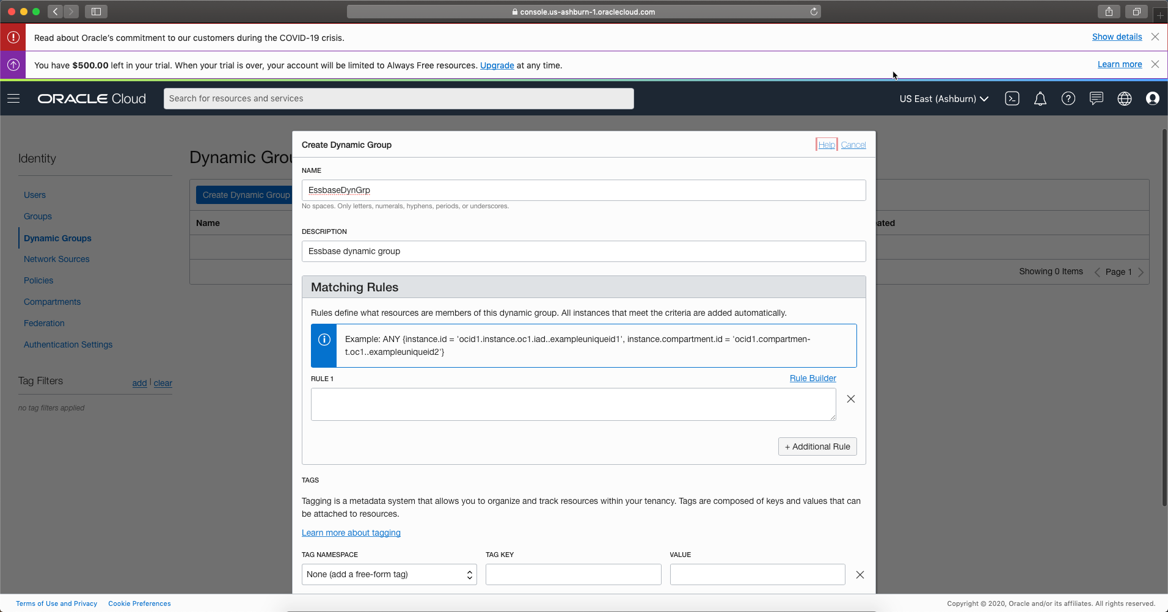Select Policies in the Identity sidebar
The image size is (1168, 612).
[38, 280]
